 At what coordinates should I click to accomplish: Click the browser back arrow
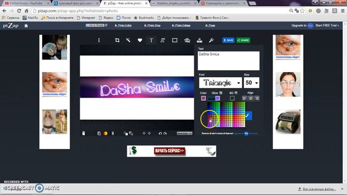coord(4,11)
